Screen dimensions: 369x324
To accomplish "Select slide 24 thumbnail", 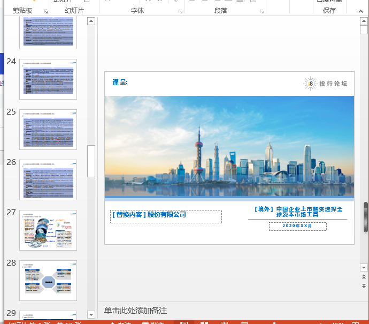I will click(48, 79).
